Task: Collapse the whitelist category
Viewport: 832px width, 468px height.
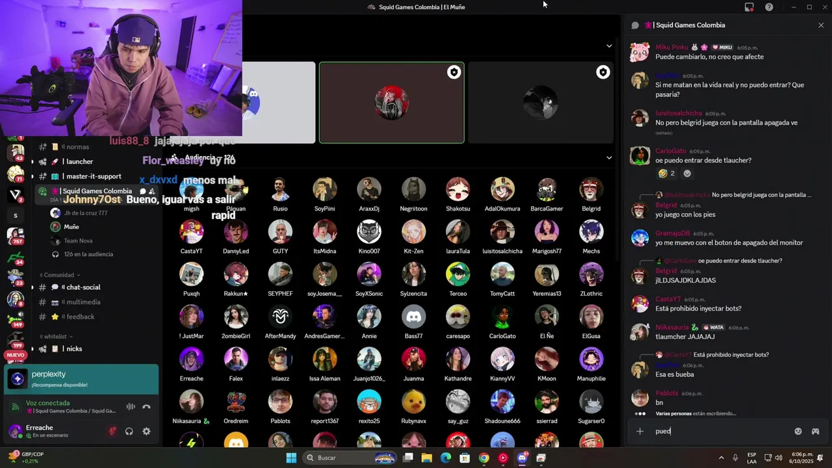Action: 56,337
